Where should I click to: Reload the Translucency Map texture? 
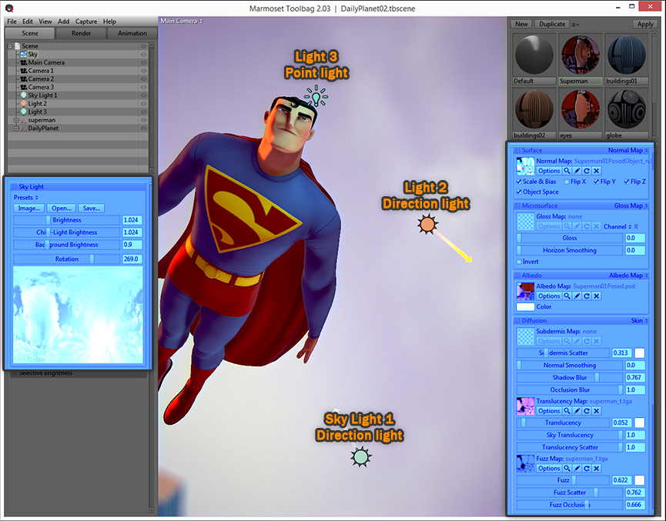coord(587,411)
